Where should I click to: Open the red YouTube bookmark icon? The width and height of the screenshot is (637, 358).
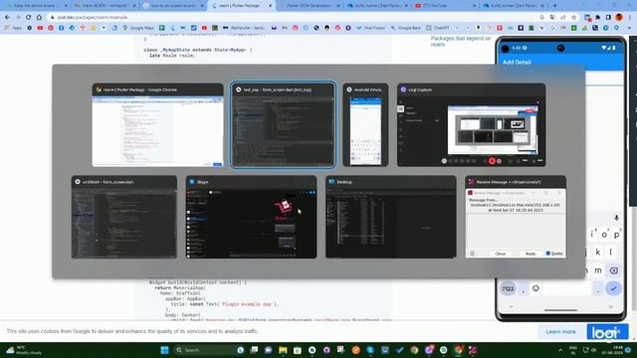tap(40, 28)
